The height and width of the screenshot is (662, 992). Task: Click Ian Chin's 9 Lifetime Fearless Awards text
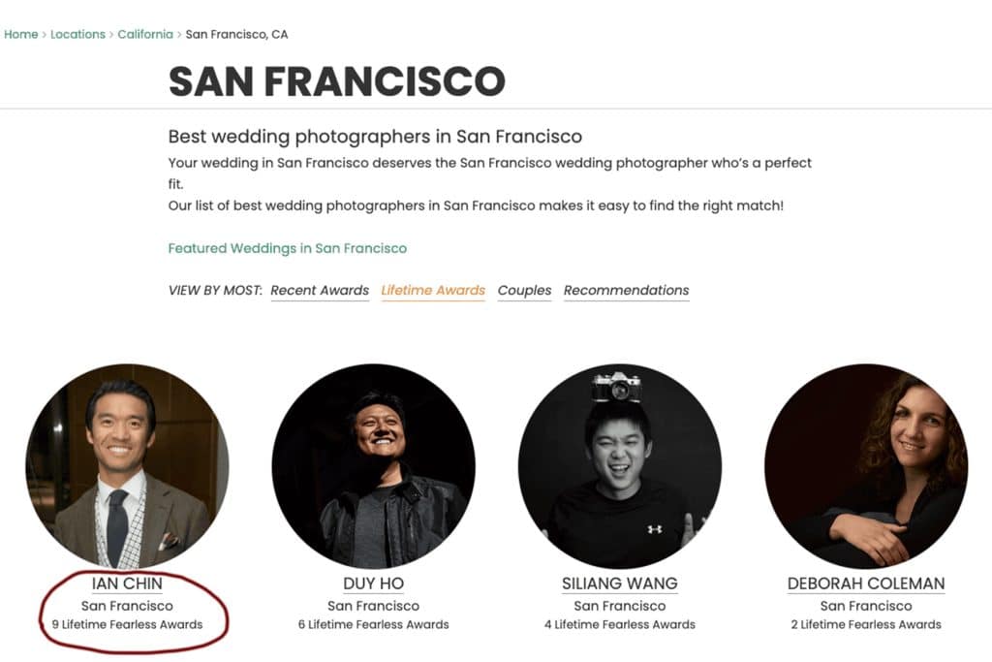tap(127, 625)
